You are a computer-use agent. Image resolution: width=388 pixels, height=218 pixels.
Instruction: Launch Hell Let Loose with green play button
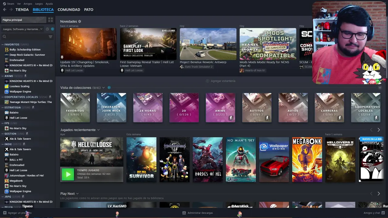[68, 174]
